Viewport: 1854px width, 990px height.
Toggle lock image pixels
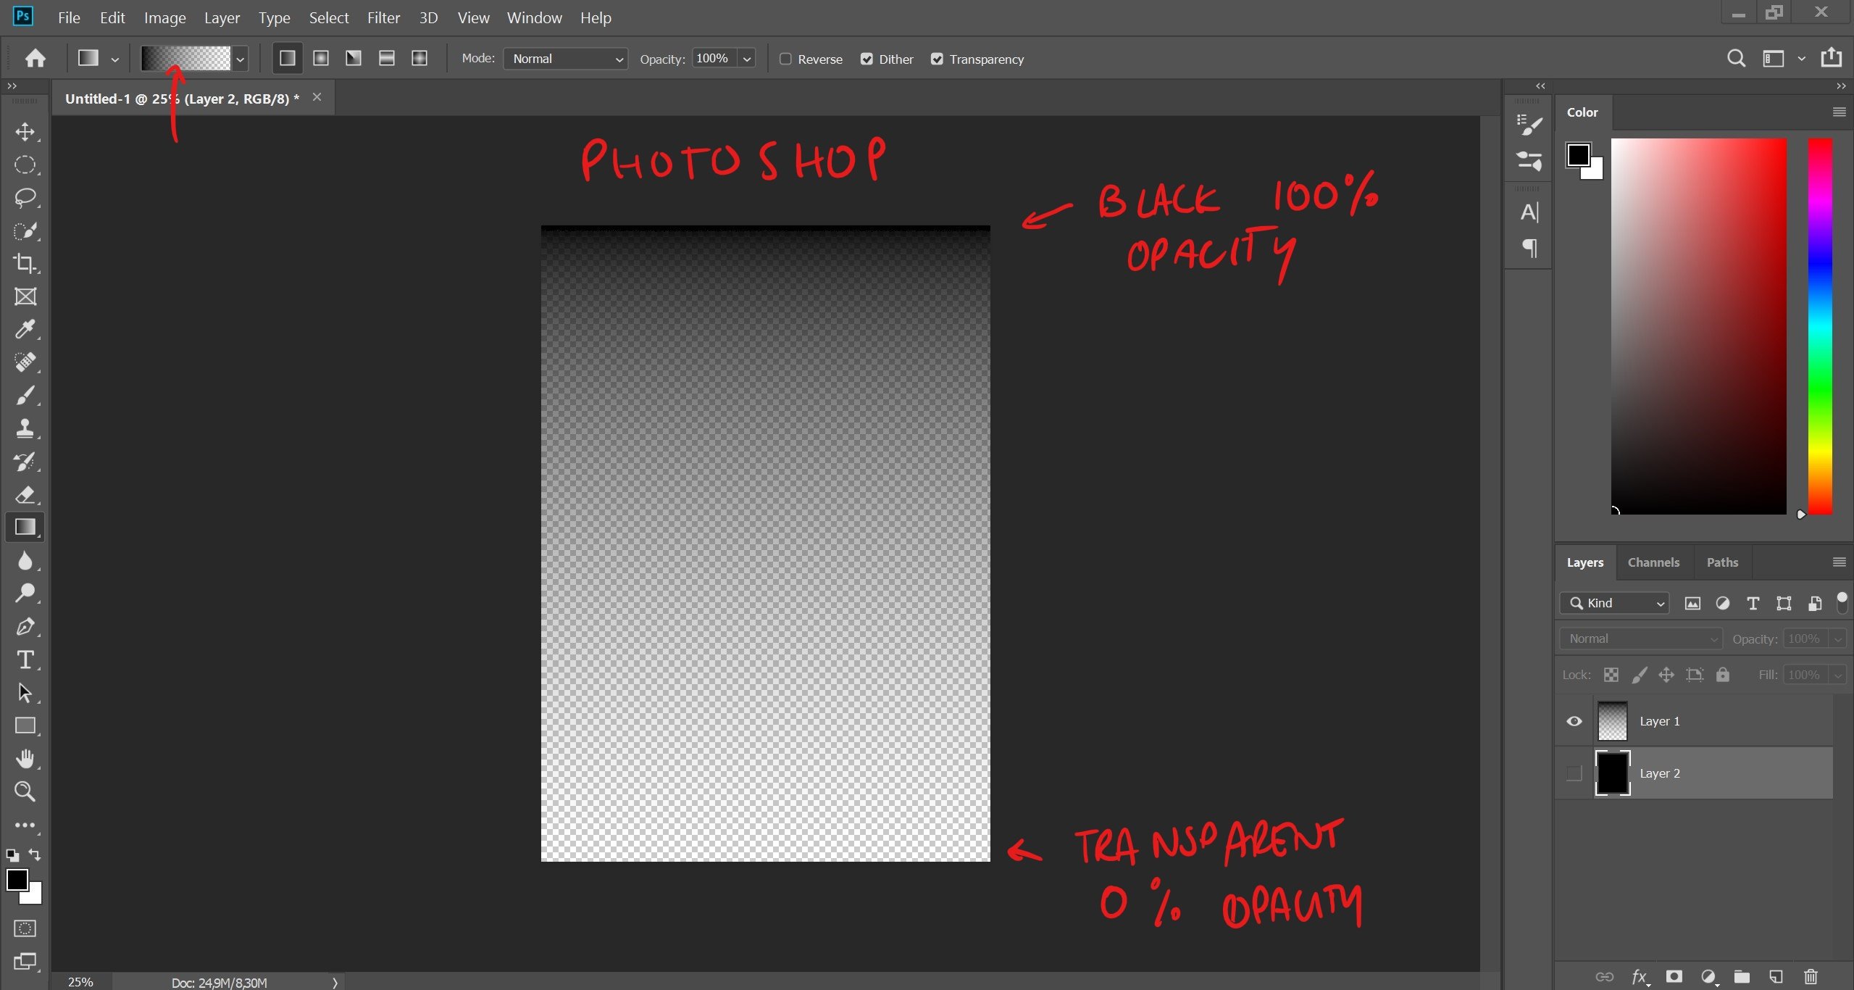[x=1639, y=675]
